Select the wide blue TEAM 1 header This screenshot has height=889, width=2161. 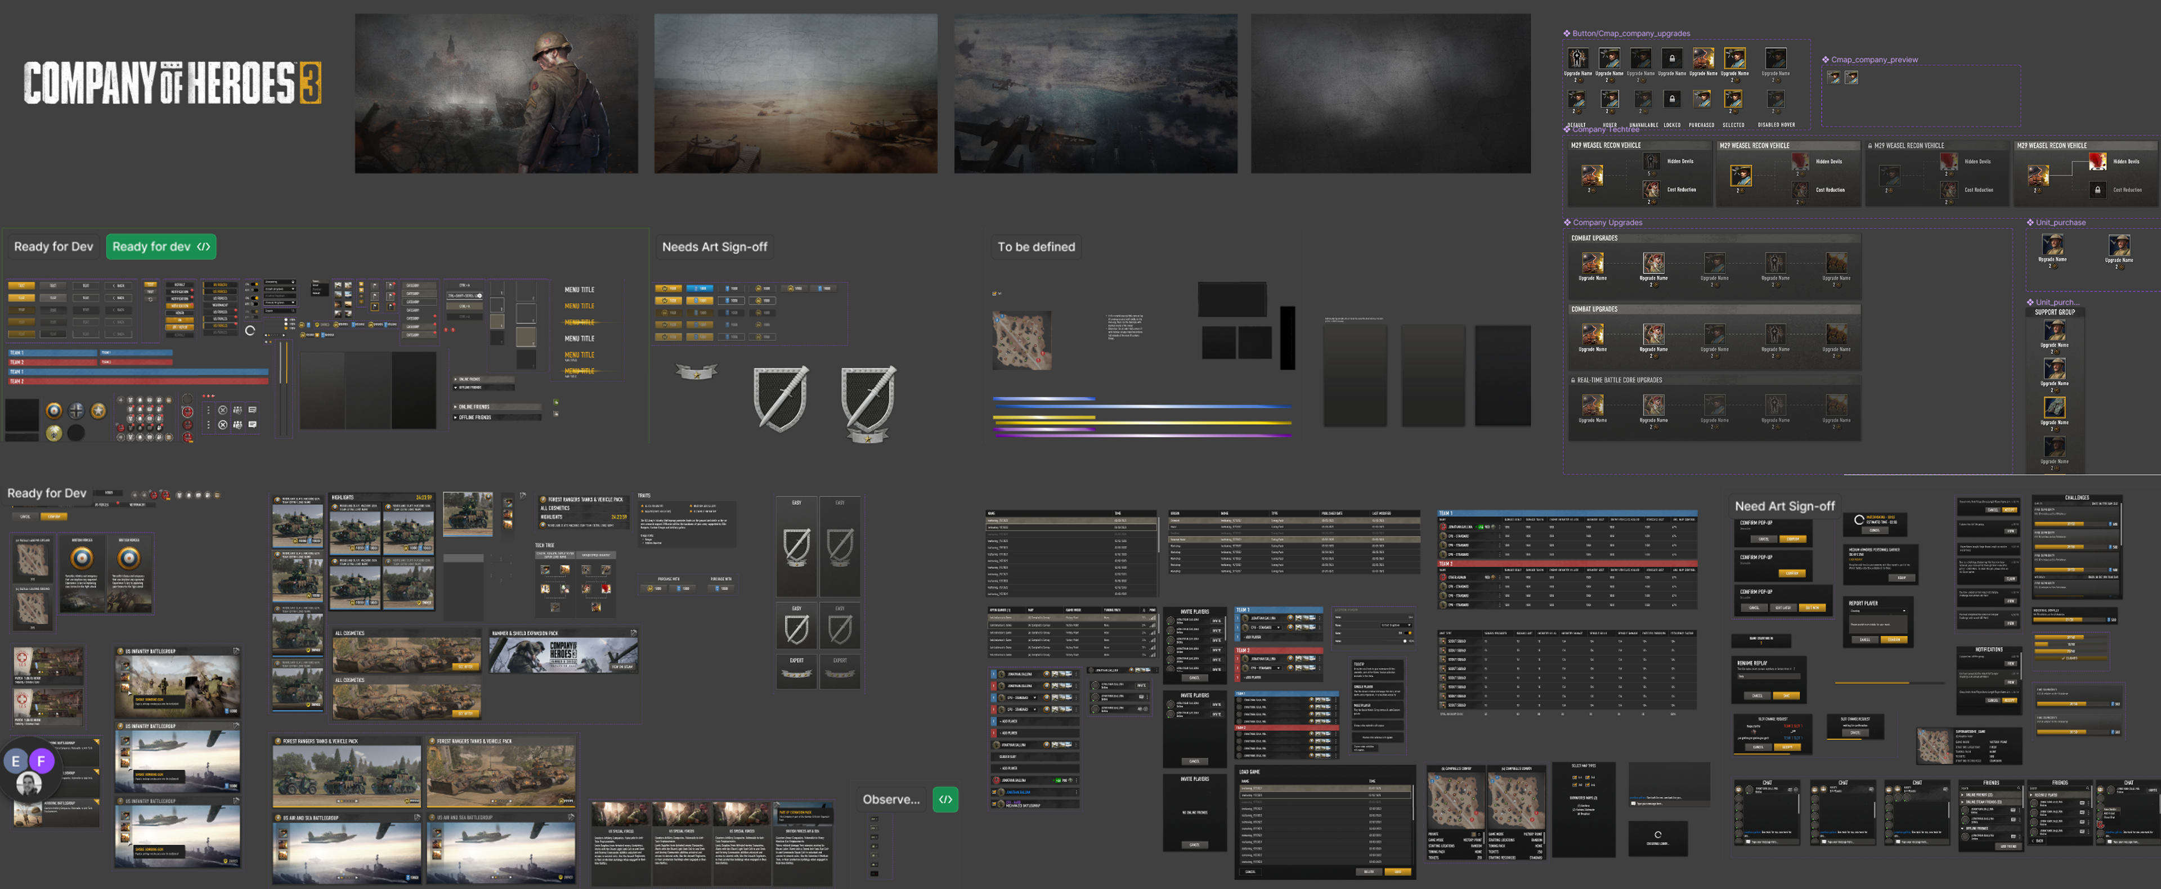(x=138, y=371)
